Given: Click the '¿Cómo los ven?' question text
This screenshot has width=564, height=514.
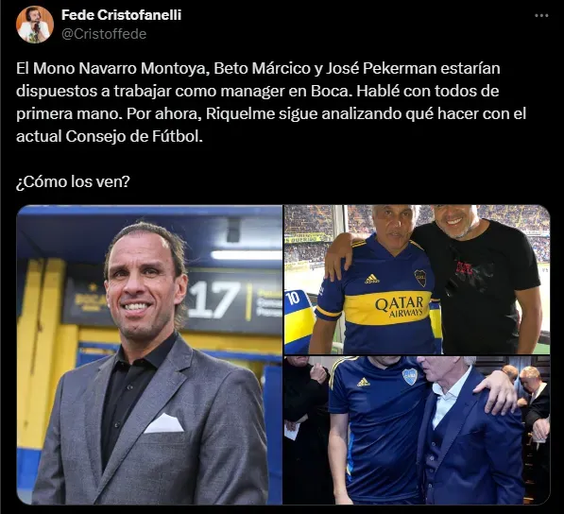Looking at the screenshot, I should [73, 181].
